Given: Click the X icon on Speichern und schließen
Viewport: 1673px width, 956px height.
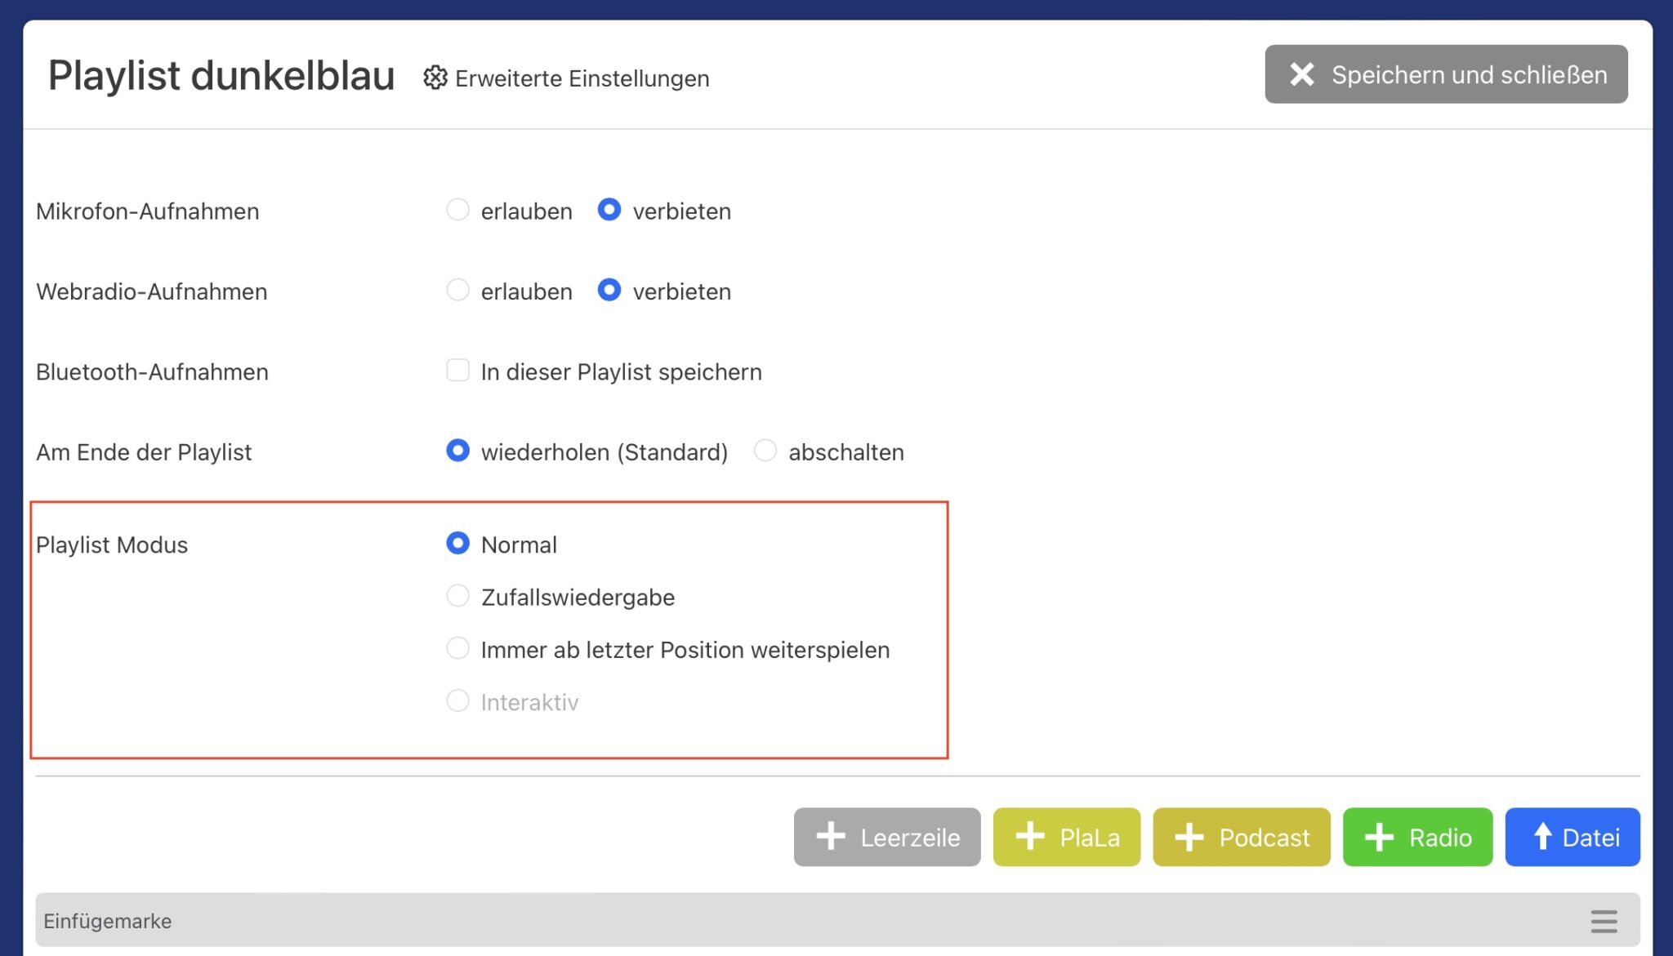Looking at the screenshot, I should 1302,74.
